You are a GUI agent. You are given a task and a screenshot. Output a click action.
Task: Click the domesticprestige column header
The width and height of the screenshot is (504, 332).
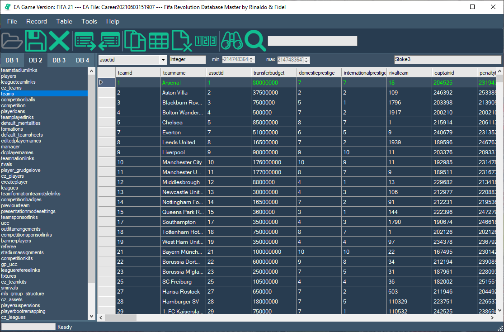(319, 73)
